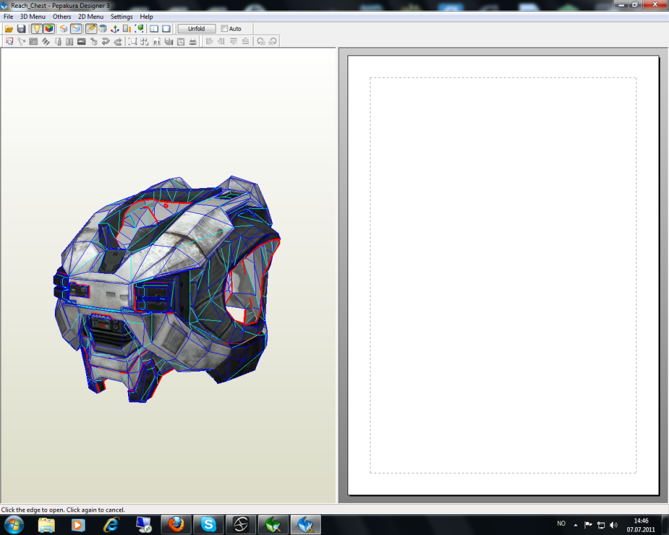Undo with the left-curved arrow icon
The width and height of the screenshot is (669, 535).
coord(105,41)
